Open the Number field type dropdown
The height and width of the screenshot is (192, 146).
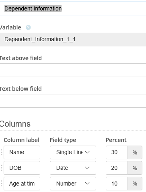(73, 184)
